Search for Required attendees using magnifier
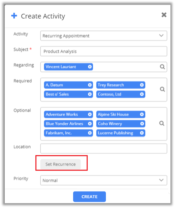This screenshot has width=175, height=208. click(x=162, y=89)
